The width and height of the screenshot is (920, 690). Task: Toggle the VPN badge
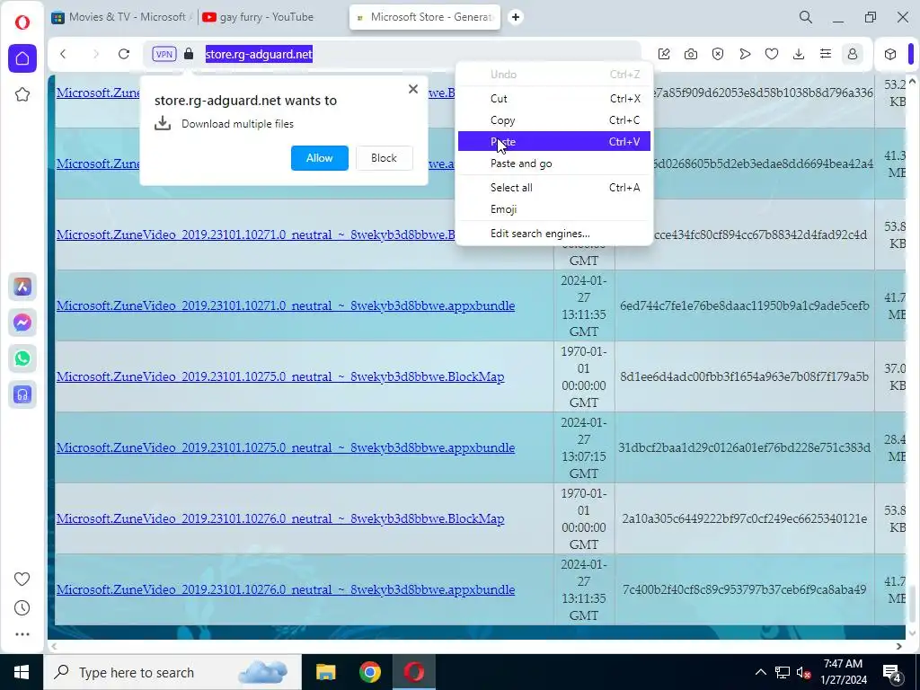coord(164,54)
